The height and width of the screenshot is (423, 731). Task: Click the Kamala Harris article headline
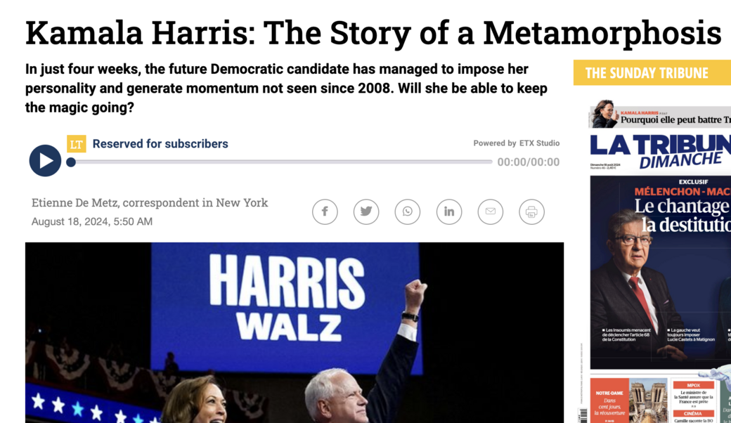373,33
